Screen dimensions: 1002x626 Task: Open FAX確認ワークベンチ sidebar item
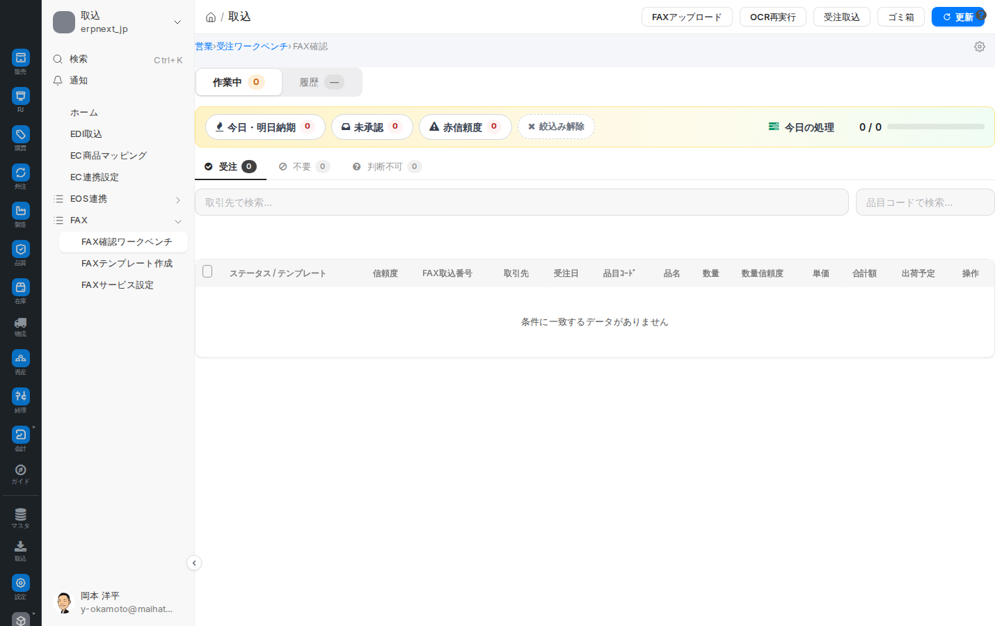(123, 242)
